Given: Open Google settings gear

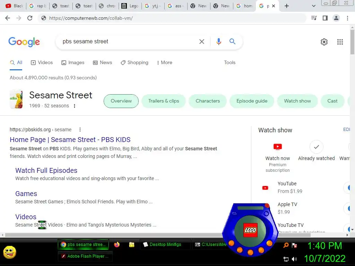Looking at the screenshot, I should [x=324, y=42].
